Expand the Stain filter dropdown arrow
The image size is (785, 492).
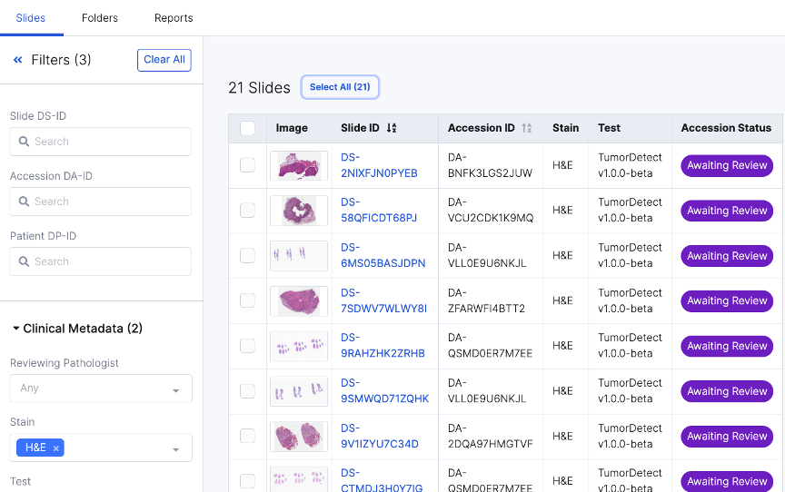[x=175, y=448]
